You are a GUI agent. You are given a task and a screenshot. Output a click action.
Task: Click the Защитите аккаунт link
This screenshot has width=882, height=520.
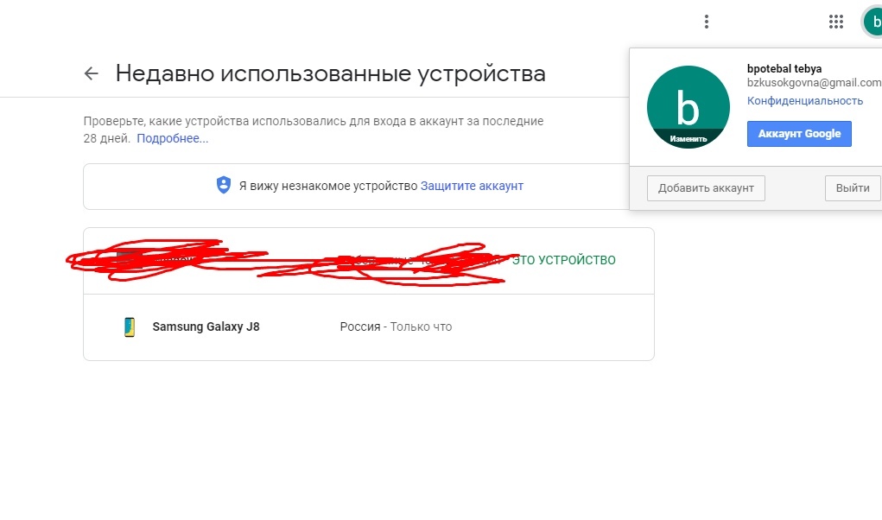(x=472, y=186)
